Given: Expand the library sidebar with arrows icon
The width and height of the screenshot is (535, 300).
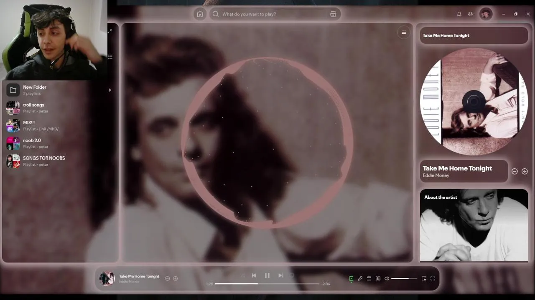Looking at the screenshot, I should tap(110, 31).
